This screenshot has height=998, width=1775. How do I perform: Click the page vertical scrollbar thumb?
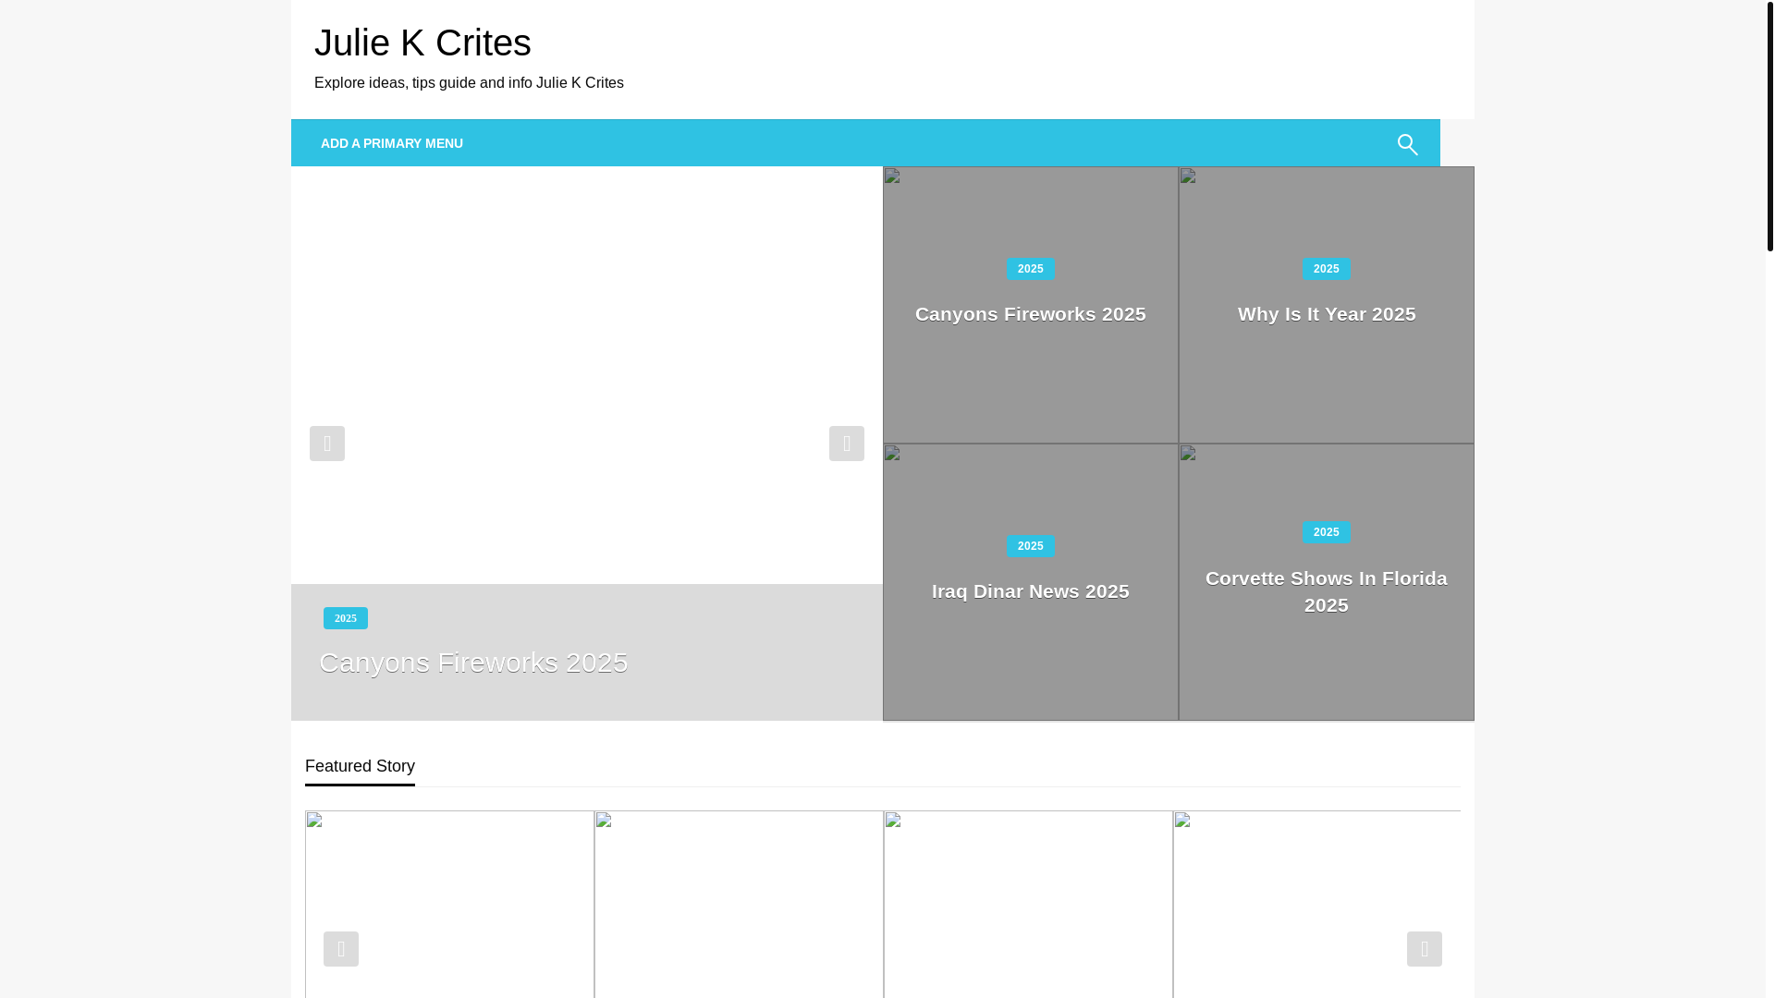coord(1769,126)
